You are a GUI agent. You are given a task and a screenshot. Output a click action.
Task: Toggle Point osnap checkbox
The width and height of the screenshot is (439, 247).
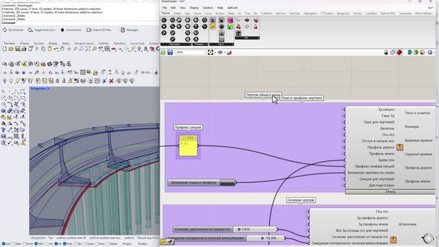click(x=24, y=244)
